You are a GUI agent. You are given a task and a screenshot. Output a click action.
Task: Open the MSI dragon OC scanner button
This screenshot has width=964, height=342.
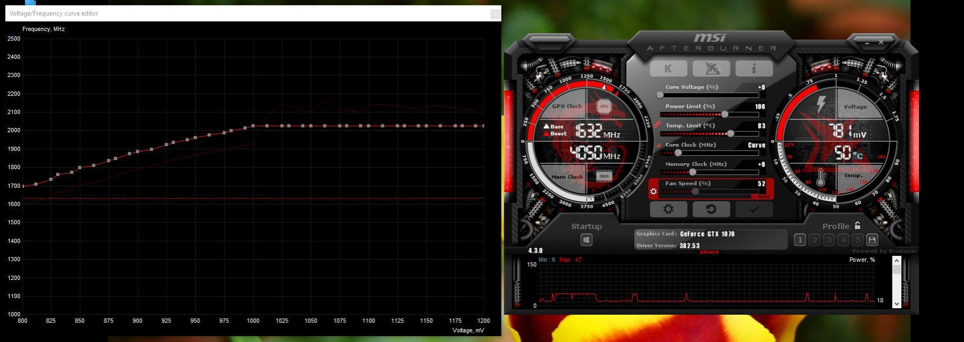tap(711, 69)
